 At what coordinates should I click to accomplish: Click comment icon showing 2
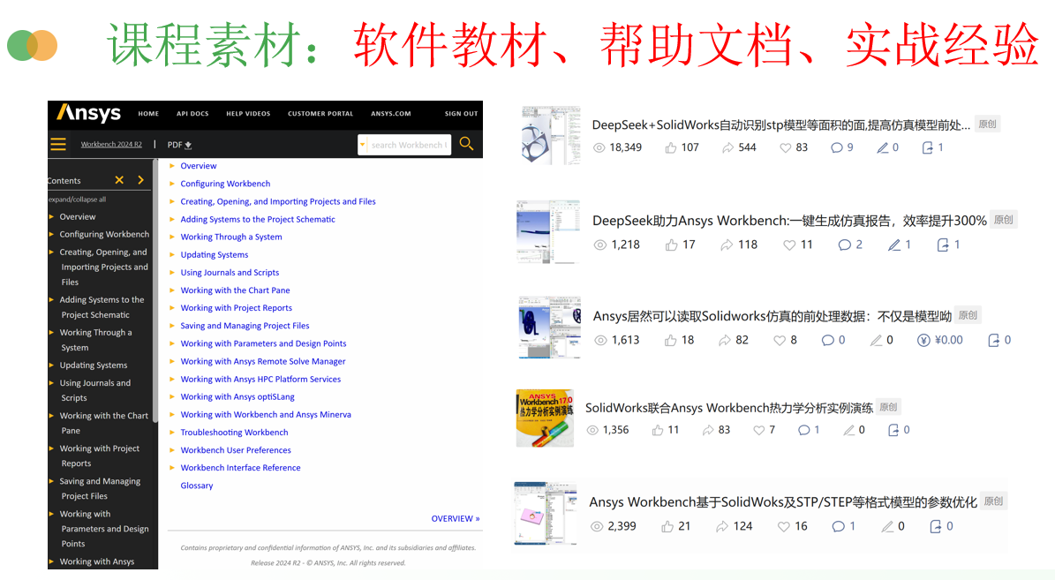pyautogui.click(x=844, y=245)
